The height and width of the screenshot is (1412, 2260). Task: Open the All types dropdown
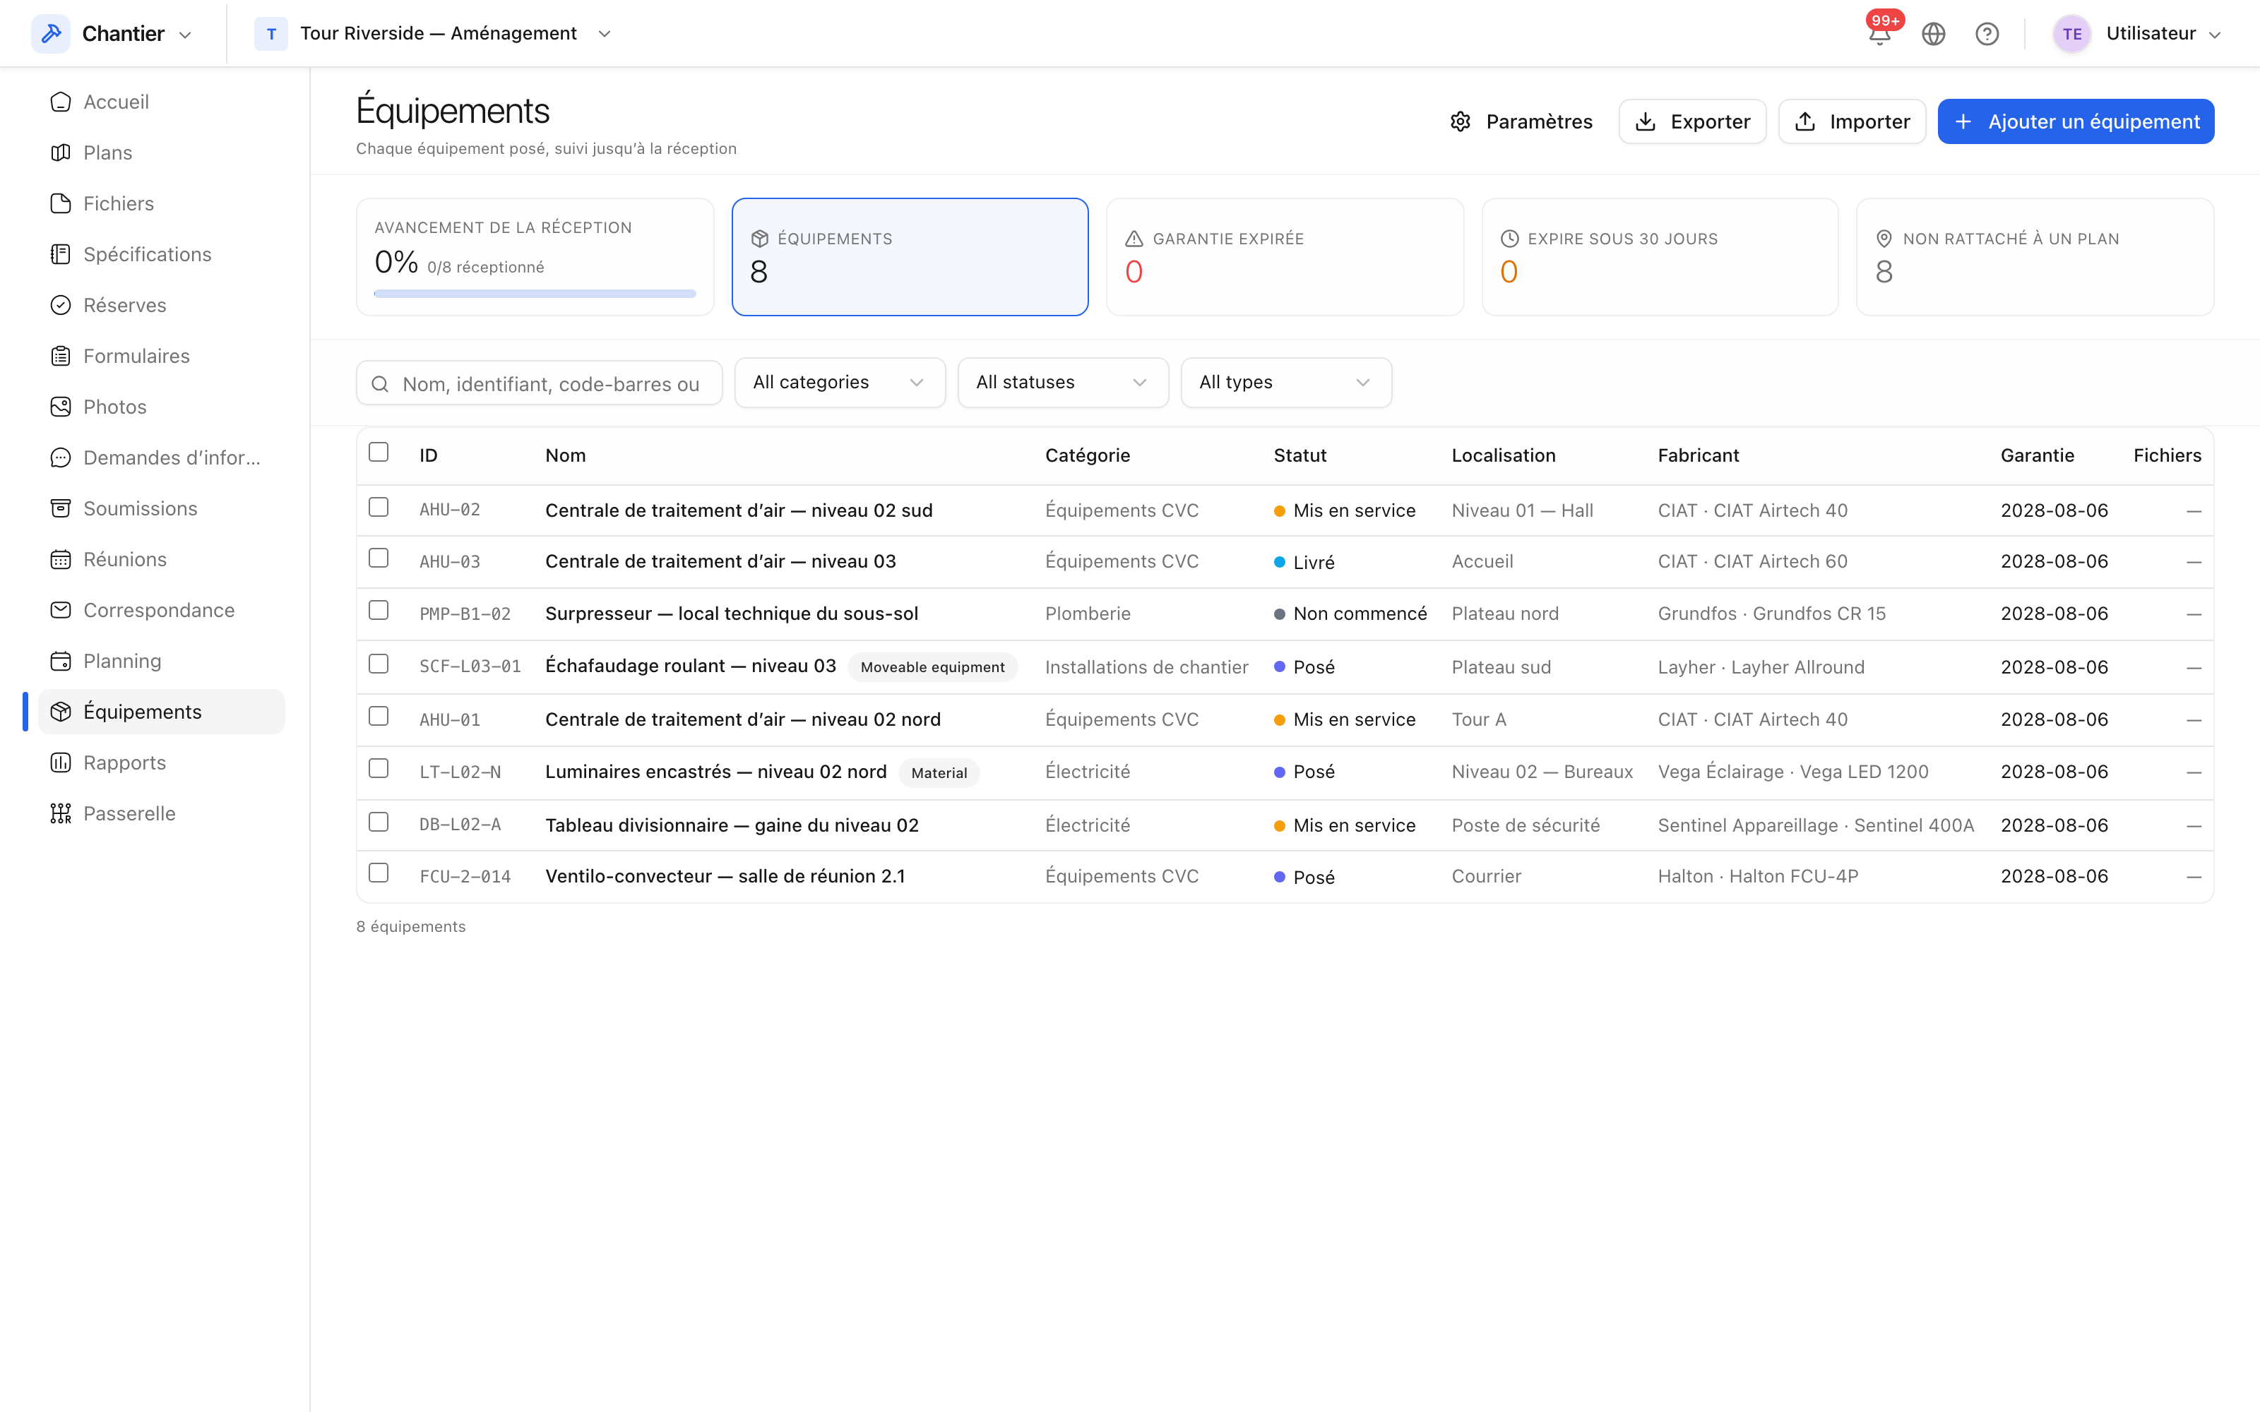coord(1286,383)
